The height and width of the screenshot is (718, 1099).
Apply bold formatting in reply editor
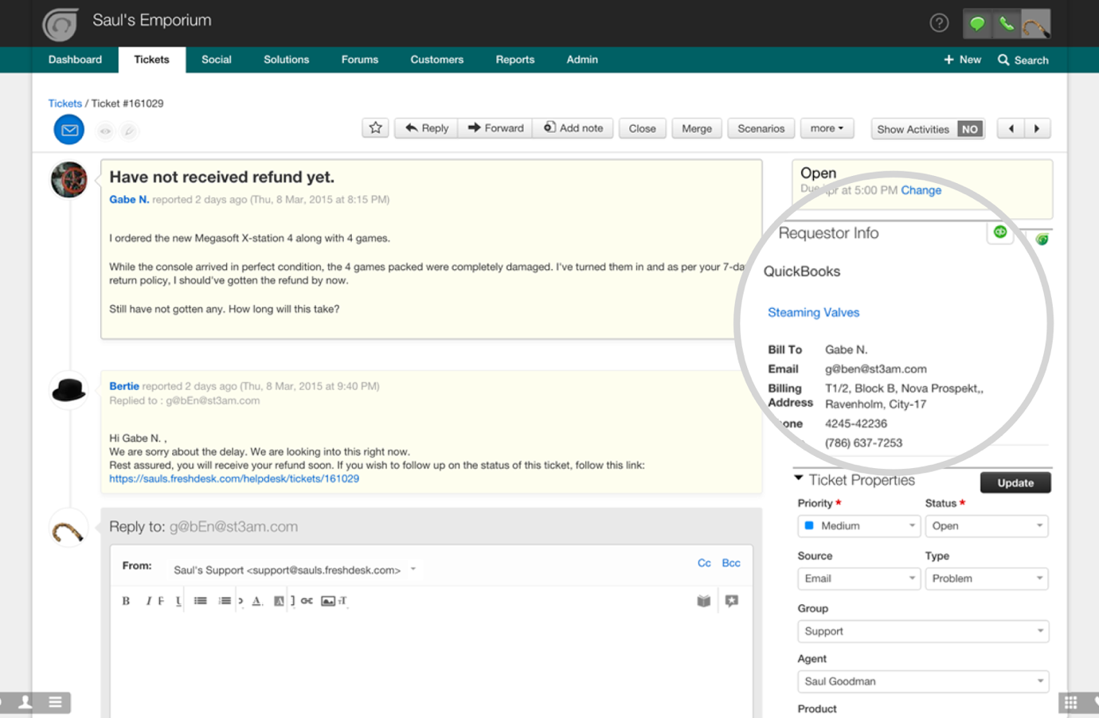(126, 601)
